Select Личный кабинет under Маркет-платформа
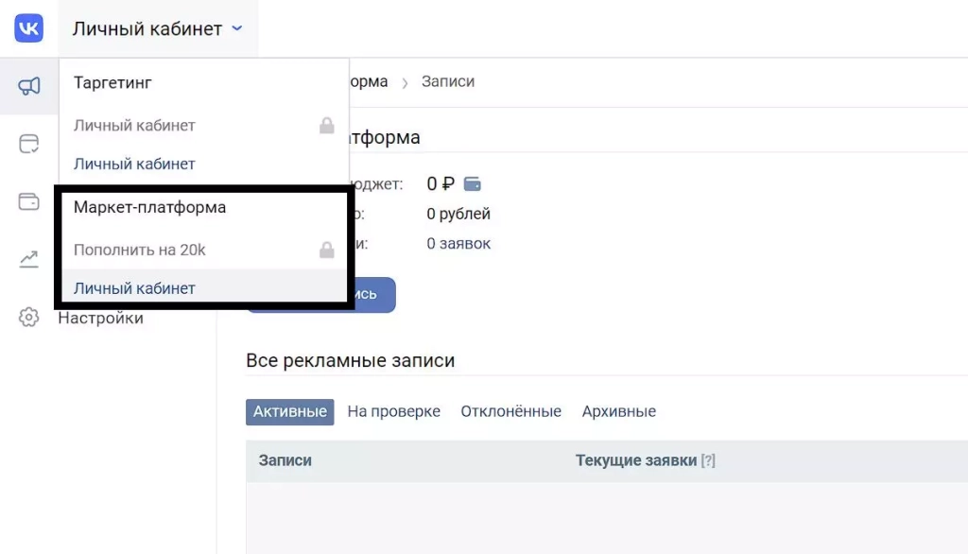This screenshot has width=968, height=554. (204, 287)
